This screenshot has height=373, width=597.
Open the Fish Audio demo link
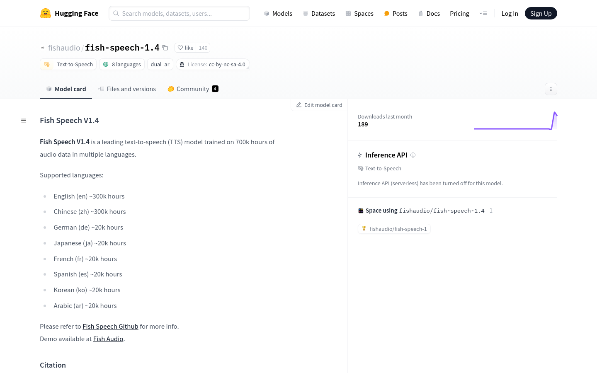108,339
